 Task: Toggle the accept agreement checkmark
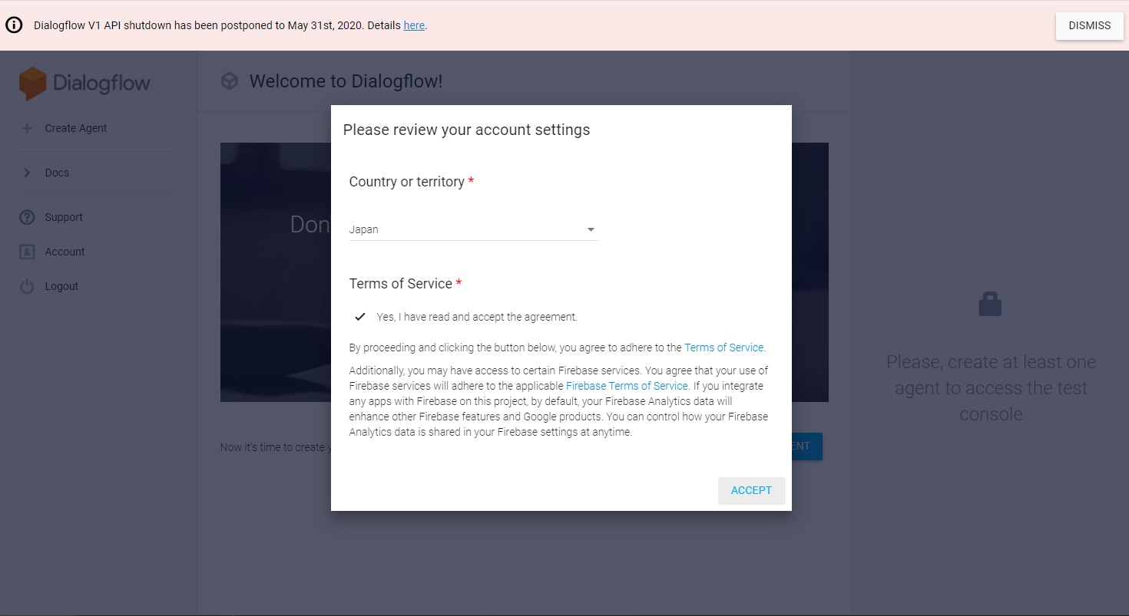pyautogui.click(x=360, y=316)
